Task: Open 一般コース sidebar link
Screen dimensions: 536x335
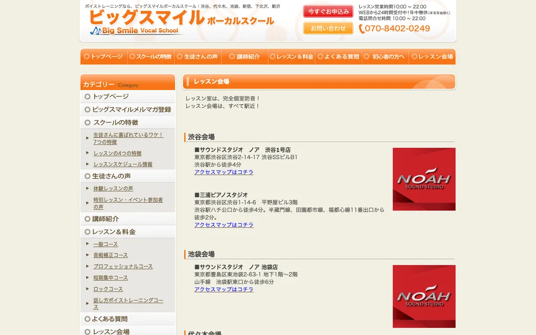Action: (x=106, y=244)
